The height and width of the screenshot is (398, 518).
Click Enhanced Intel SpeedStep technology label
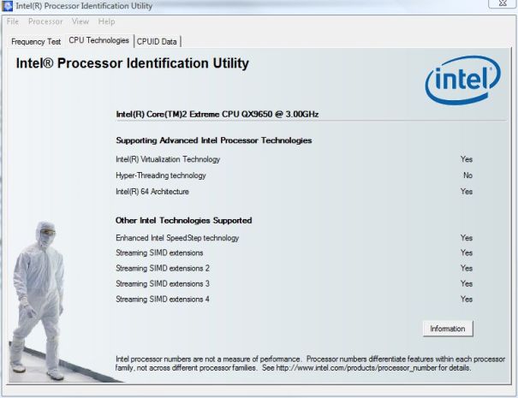coord(177,238)
